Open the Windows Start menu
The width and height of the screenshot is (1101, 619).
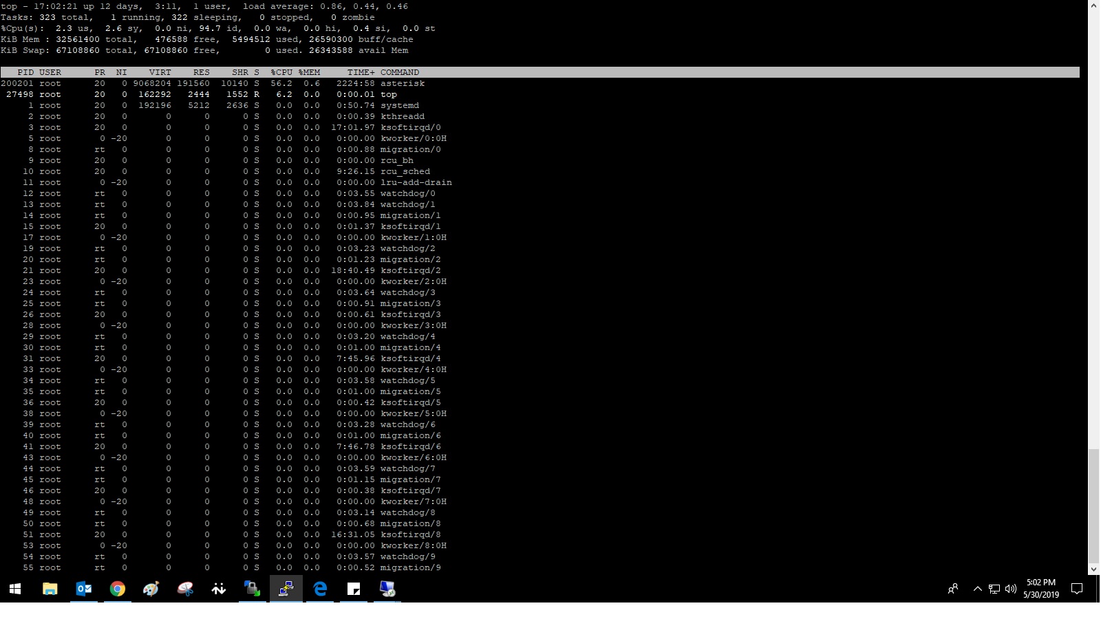15,589
